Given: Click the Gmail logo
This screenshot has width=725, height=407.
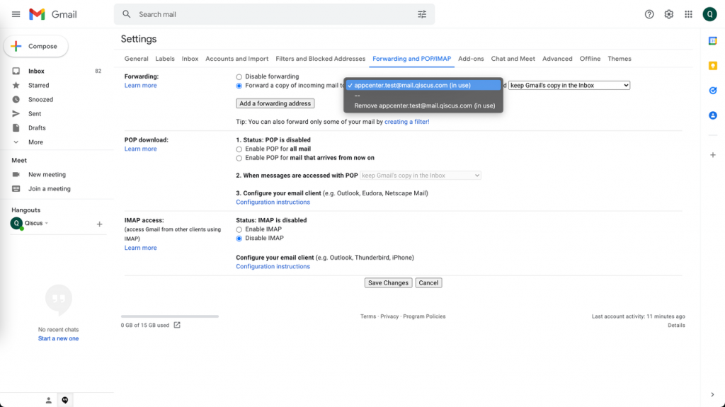Looking at the screenshot, I should click(x=52, y=14).
